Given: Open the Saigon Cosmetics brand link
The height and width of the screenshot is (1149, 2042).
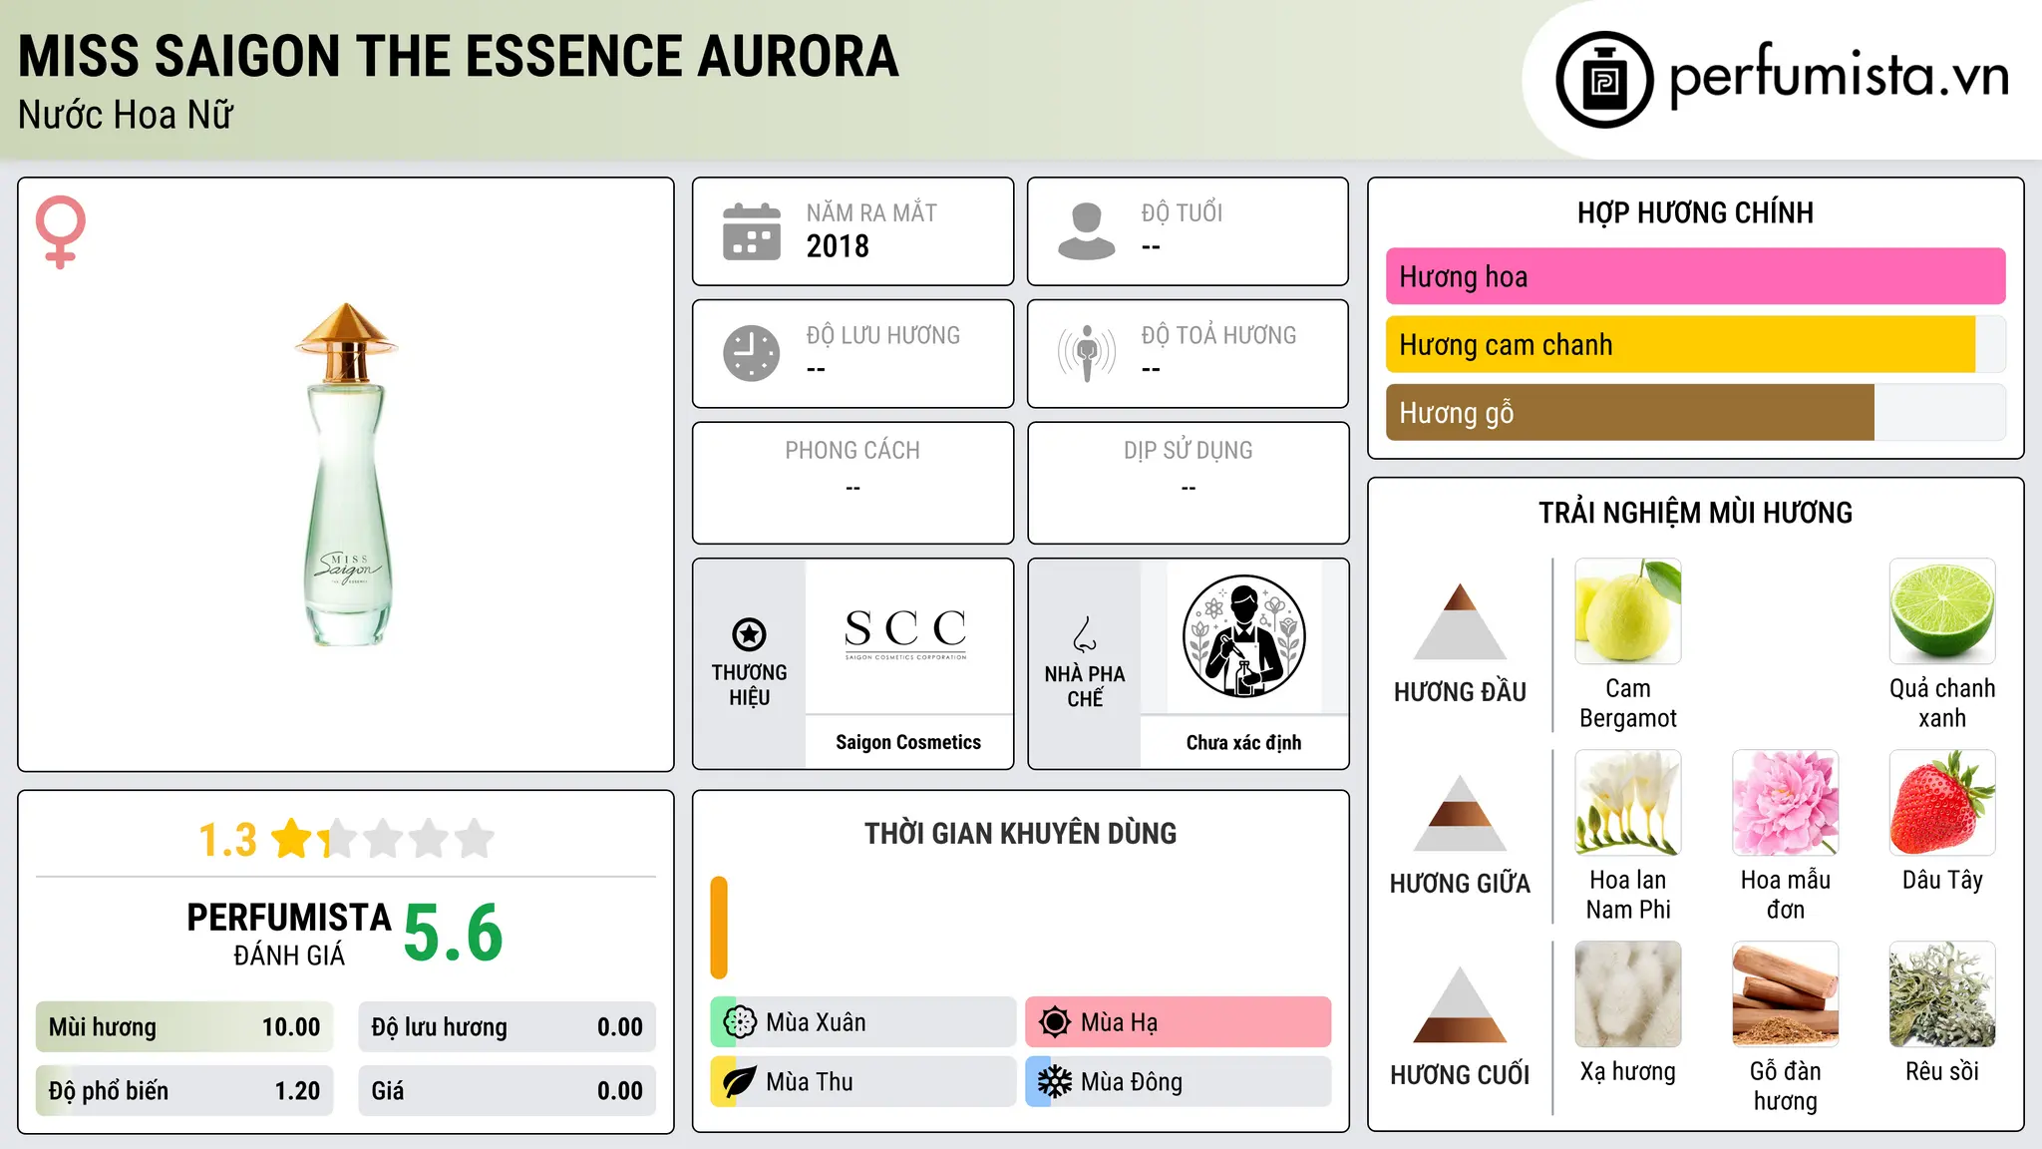Looking at the screenshot, I should (908, 742).
